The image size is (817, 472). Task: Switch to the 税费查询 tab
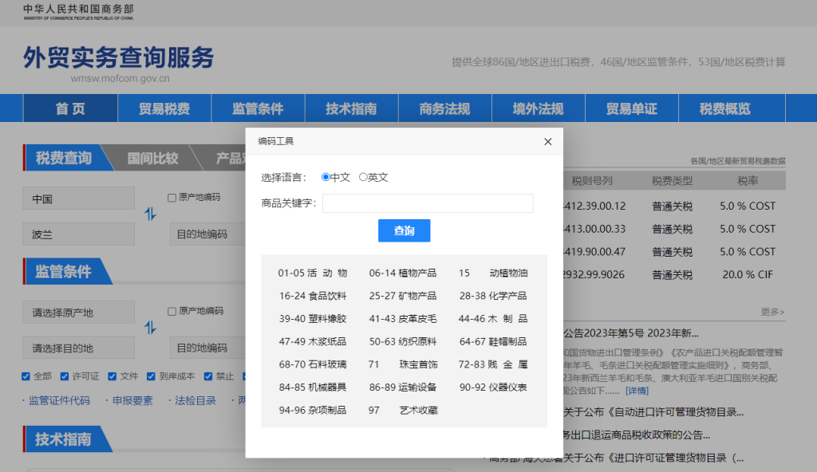64,158
